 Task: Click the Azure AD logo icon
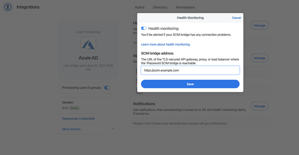[88, 44]
